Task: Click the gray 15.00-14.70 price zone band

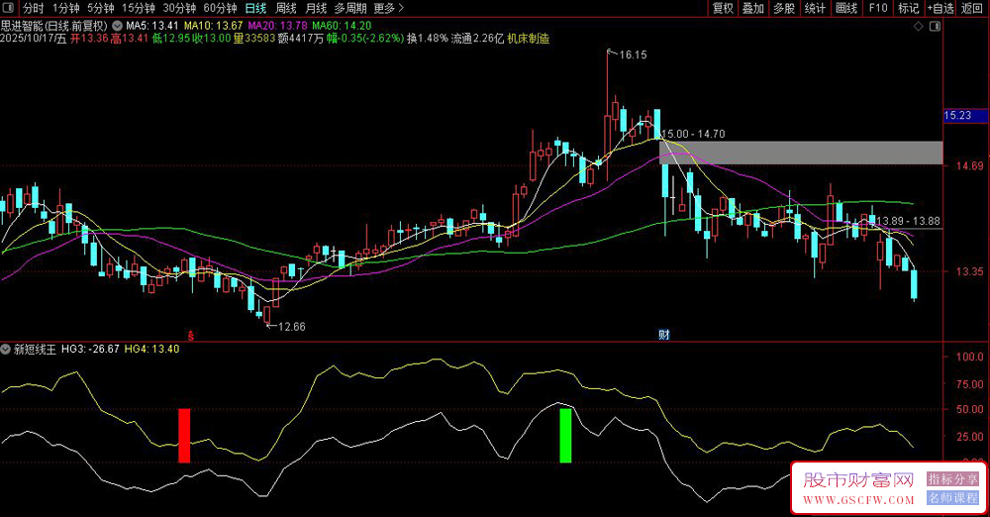Action: [x=802, y=152]
